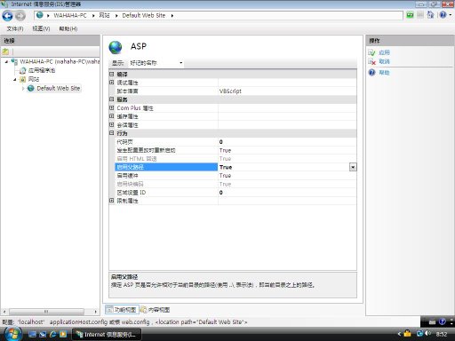The width and height of the screenshot is (455, 341).
Task: Launch Internet Explorer from quick launch
Action: (53, 334)
